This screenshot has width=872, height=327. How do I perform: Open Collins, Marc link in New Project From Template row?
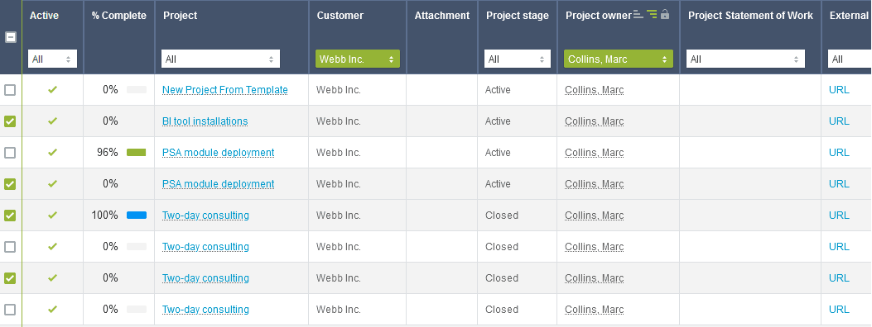595,90
